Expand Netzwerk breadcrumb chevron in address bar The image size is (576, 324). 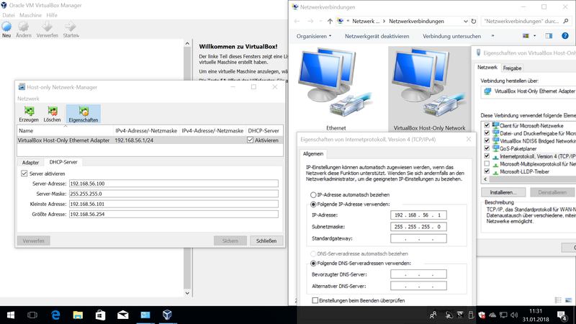384,22
